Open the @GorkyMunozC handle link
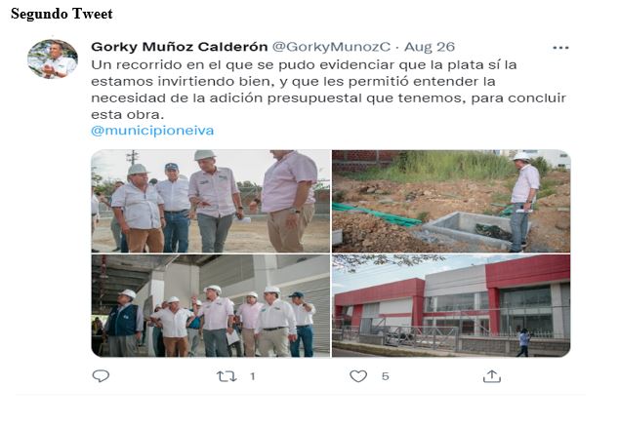This screenshot has width=619, height=427. (x=331, y=47)
